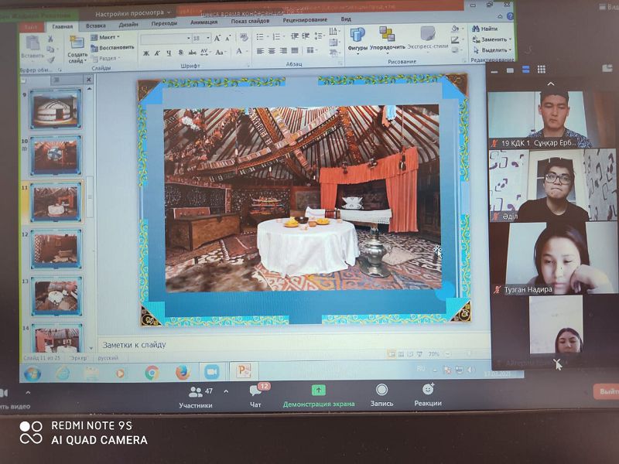Collapse Zoom video strip to minimal bar
Screen dimensions: 619x464
pyautogui.click(x=494, y=71)
